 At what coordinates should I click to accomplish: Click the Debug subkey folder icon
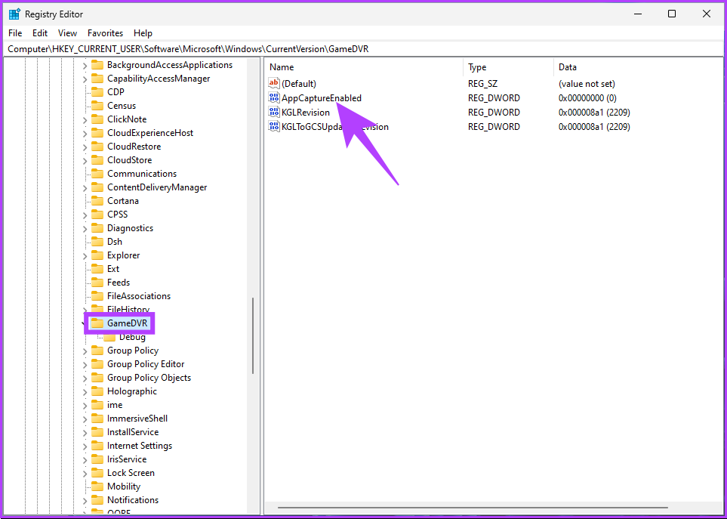point(109,337)
